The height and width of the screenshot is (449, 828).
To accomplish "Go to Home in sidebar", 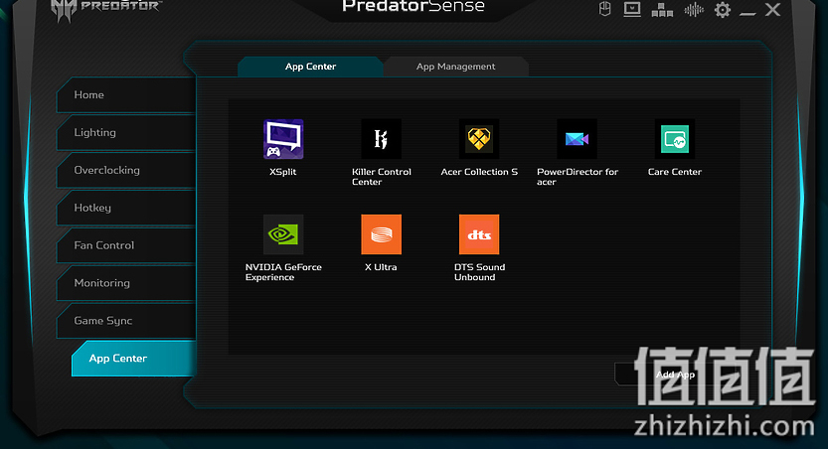I will [126, 95].
